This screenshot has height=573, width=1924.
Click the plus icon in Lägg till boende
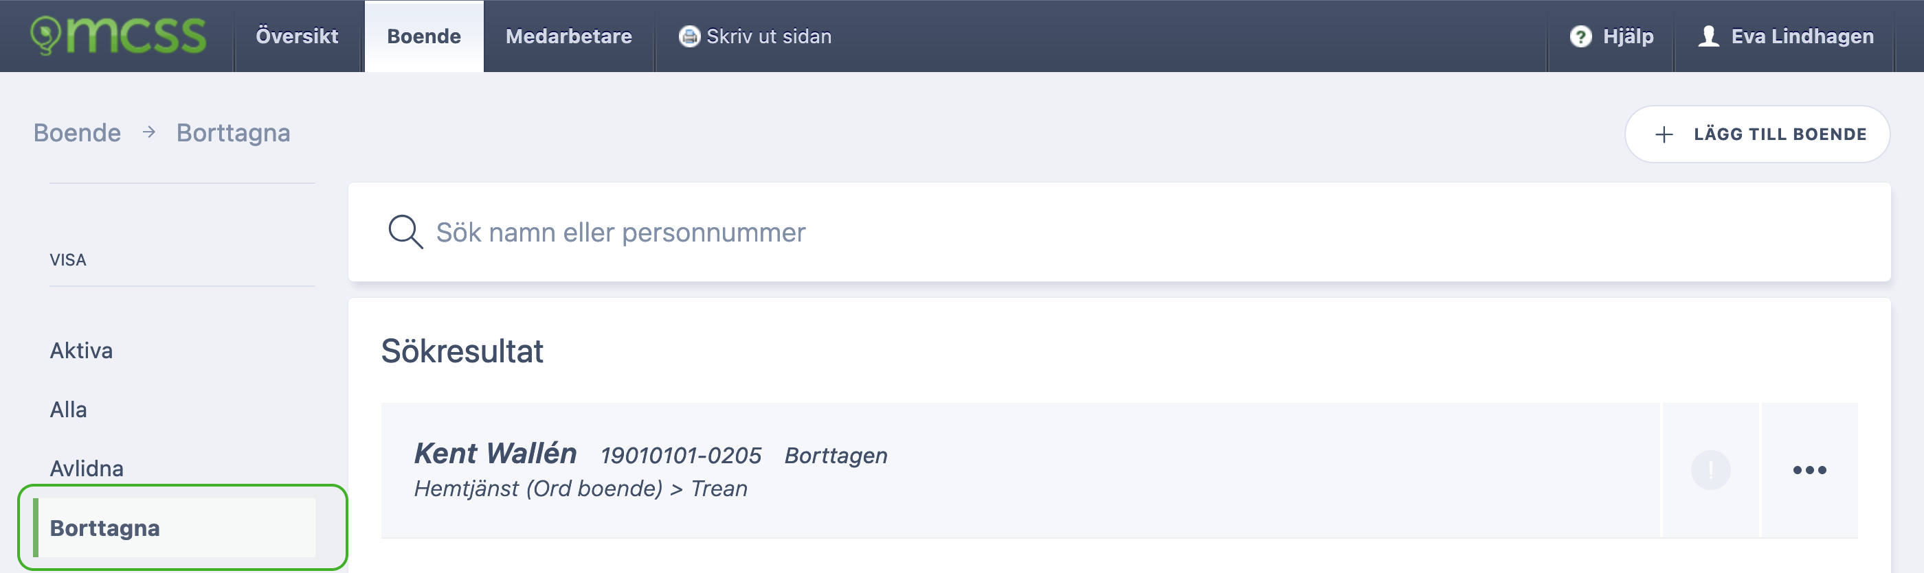tap(1664, 135)
